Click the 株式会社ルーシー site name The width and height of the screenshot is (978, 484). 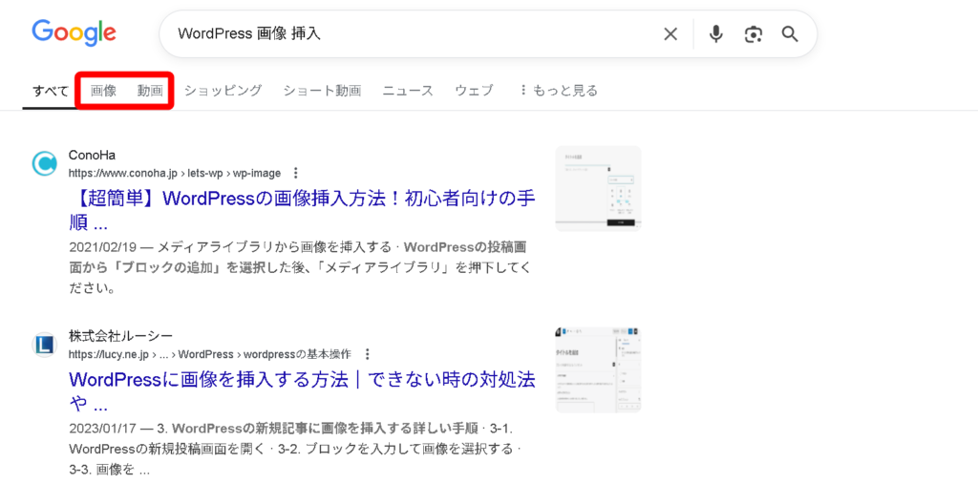click(121, 336)
